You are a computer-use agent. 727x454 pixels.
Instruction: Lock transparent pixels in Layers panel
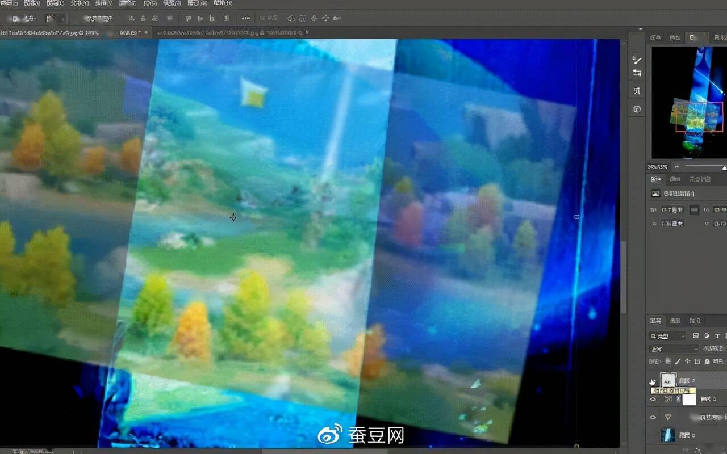coord(668,361)
